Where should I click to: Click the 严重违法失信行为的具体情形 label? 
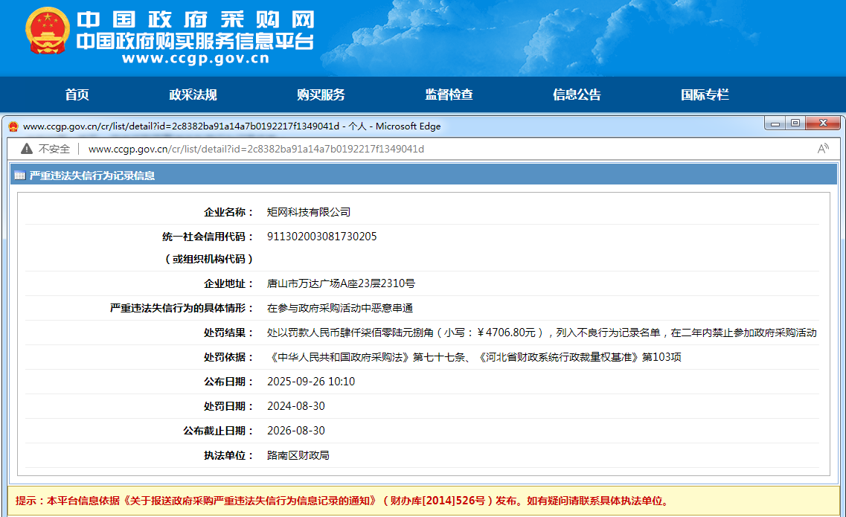pos(182,308)
